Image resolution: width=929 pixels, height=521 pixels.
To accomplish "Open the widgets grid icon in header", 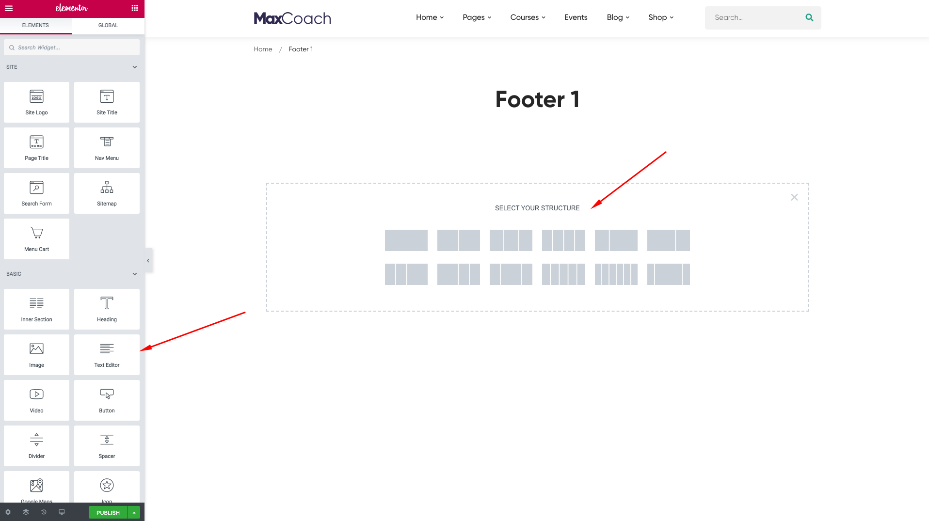I will pos(135,8).
